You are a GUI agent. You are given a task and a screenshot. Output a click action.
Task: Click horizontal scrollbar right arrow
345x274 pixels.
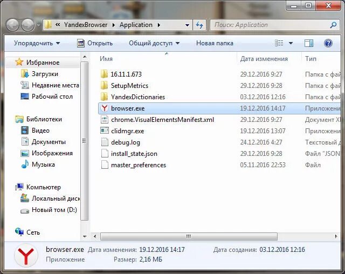pyautogui.click(x=336, y=237)
